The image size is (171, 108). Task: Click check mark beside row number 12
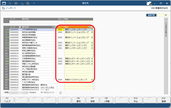[8, 59]
